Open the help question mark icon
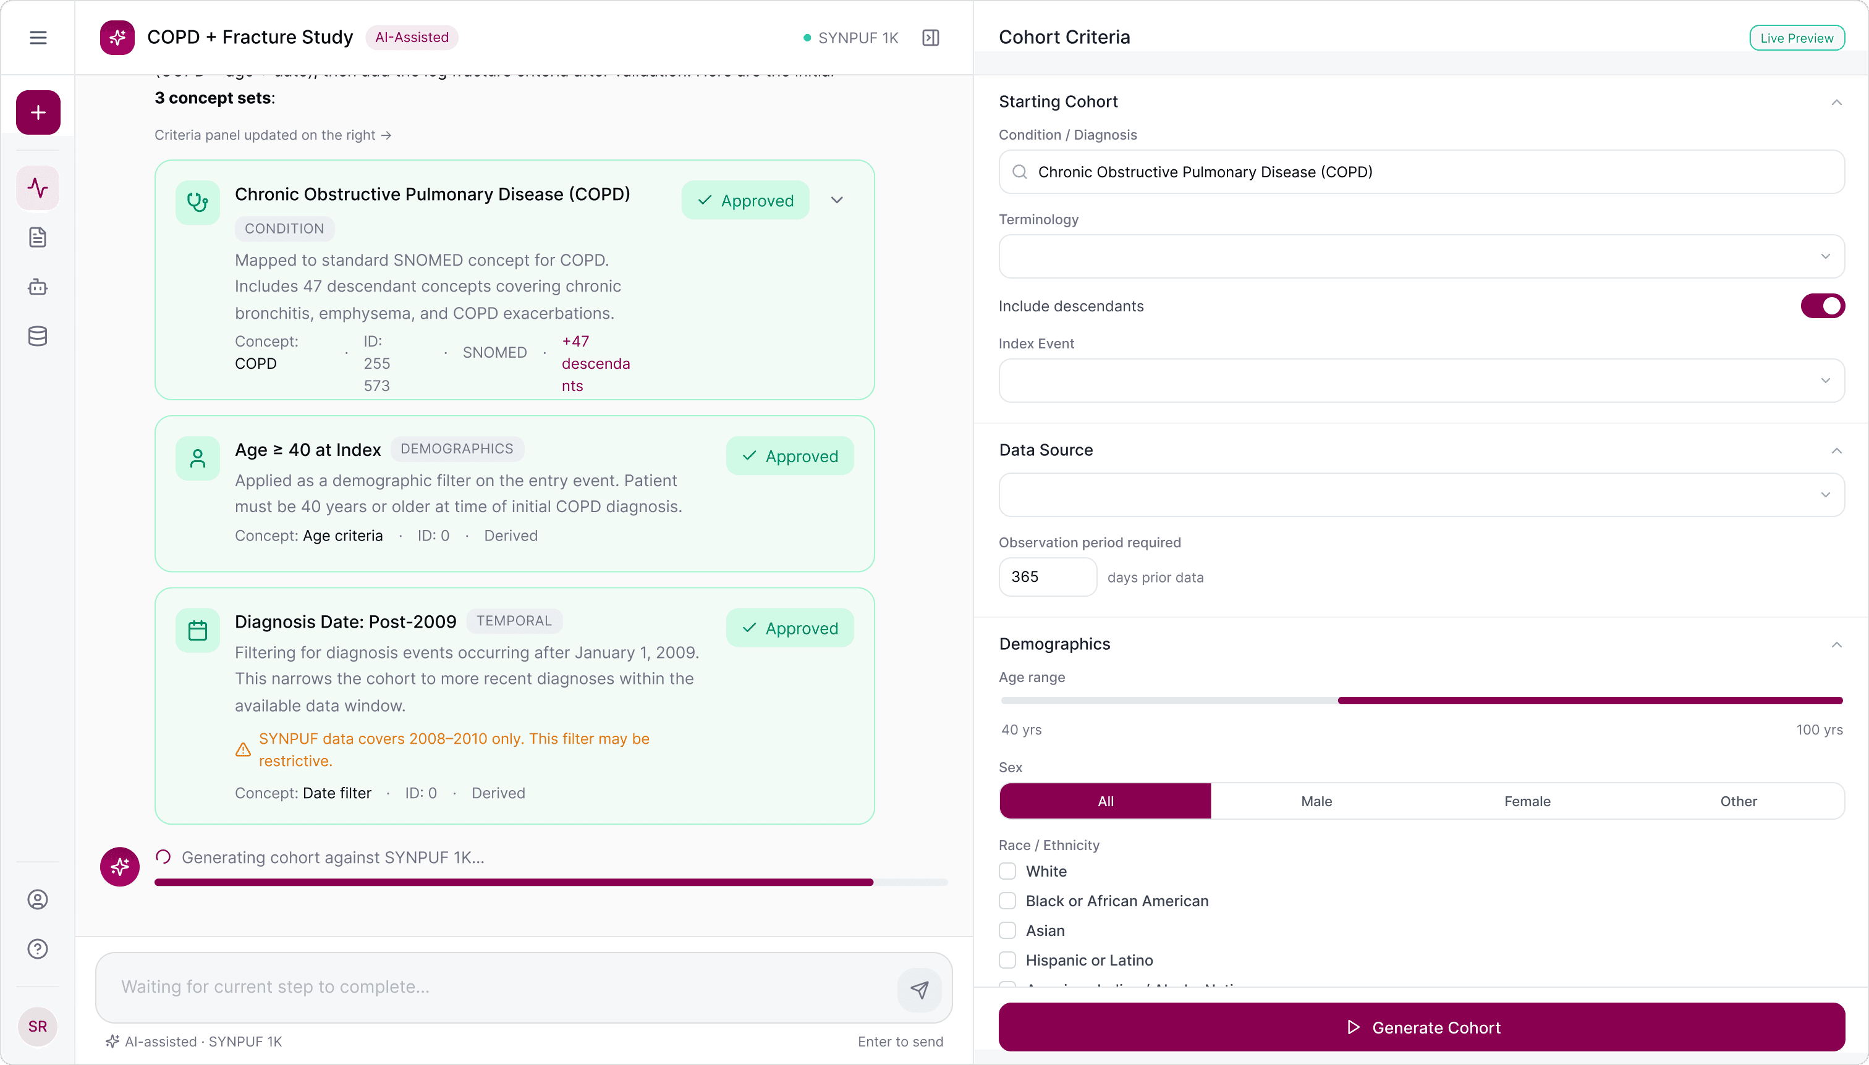Viewport: 1869px width, 1065px height. (x=38, y=949)
